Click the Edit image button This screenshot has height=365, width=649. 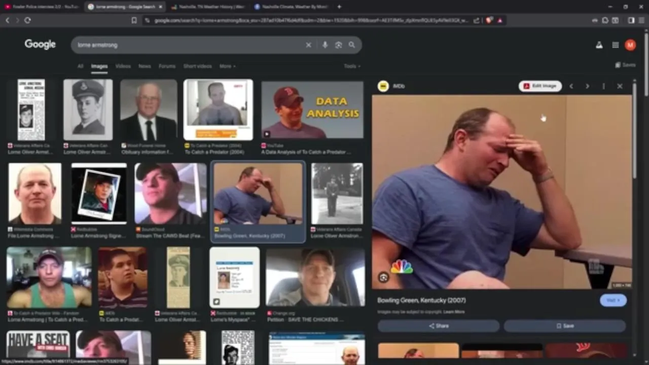[540, 86]
